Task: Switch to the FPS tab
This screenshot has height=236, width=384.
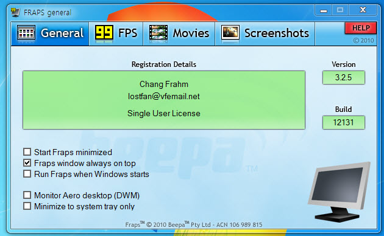Action: tap(116, 33)
